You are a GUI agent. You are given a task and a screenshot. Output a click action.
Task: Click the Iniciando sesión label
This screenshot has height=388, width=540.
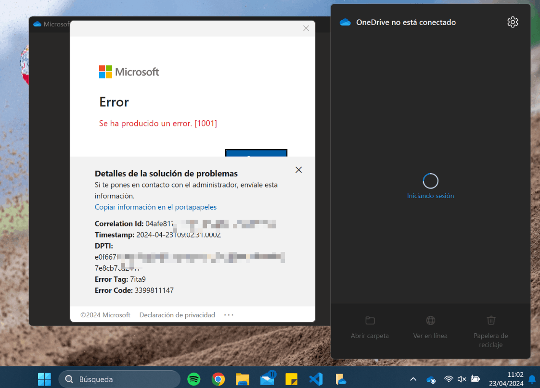(x=430, y=196)
